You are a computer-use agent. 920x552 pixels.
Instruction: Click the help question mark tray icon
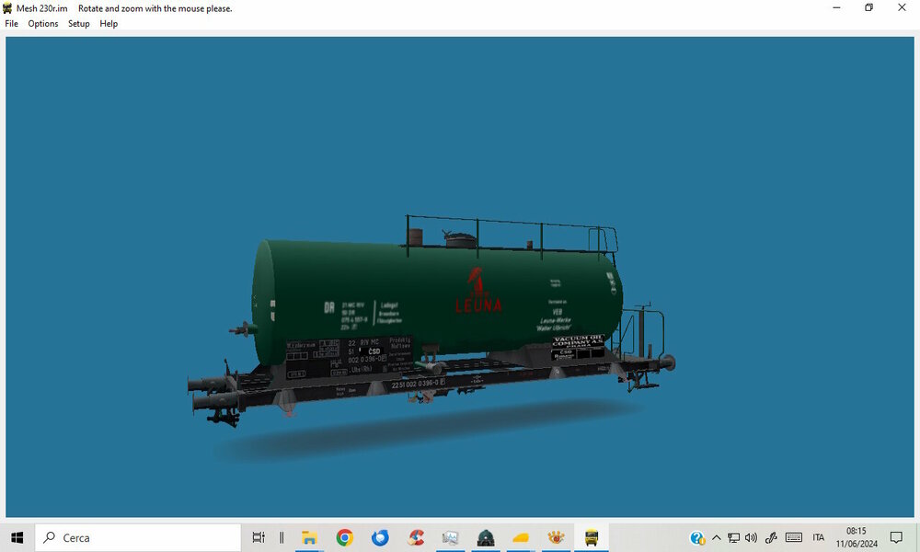pos(697,537)
